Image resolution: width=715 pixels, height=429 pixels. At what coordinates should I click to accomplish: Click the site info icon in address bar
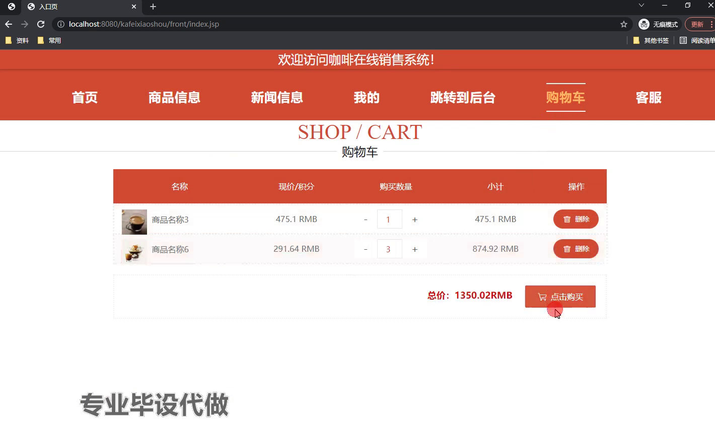61,24
